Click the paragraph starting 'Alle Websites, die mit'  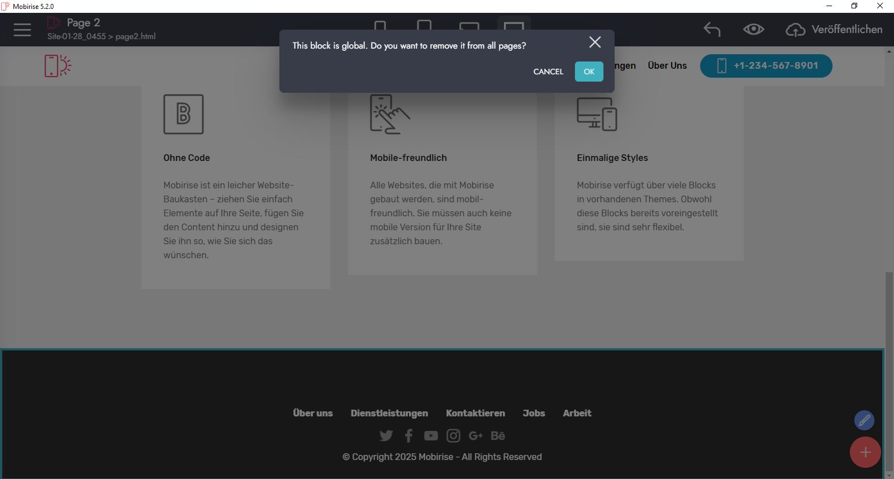(441, 213)
